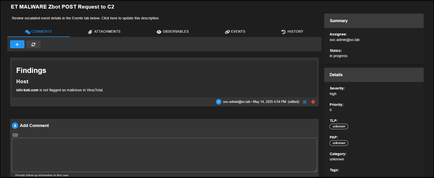Go to the Events tab
434x178 pixels.
point(235,32)
